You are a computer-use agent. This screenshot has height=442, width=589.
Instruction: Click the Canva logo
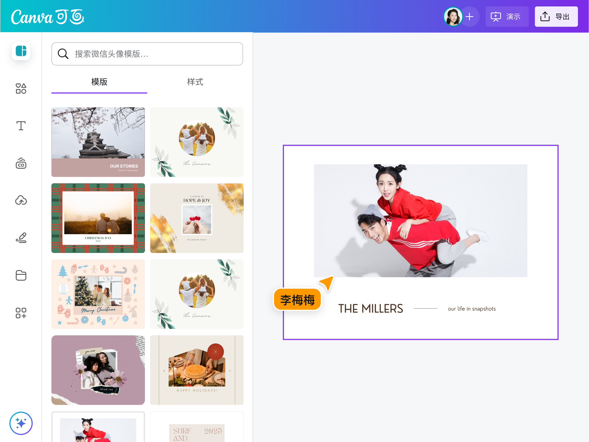pos(48,17)
